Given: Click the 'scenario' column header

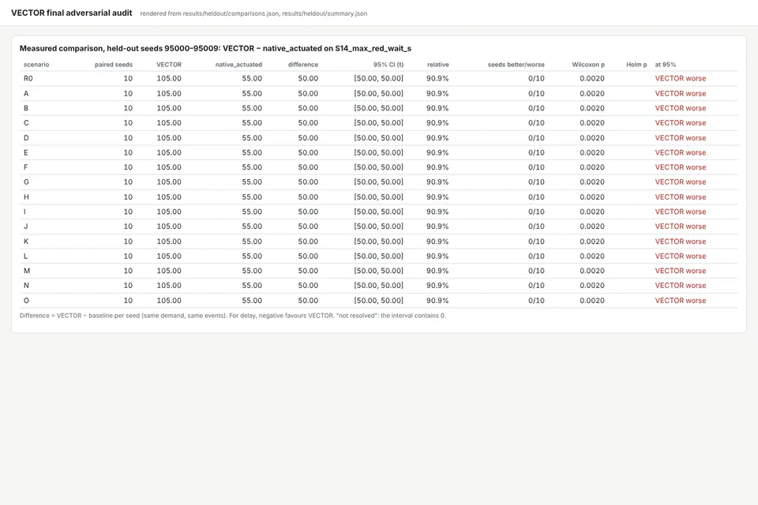Looking at the screenshot, I should [x=36, y=65].
